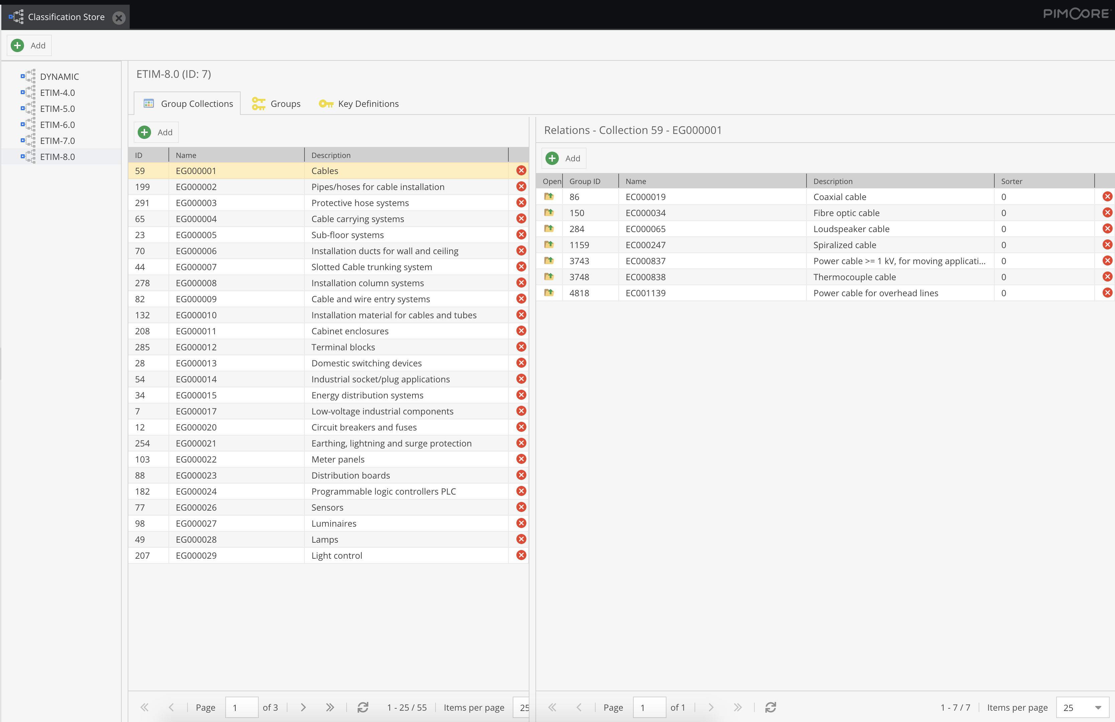Add a new classification store
The width and height of the screenshot is (1115, 722).
tap(29, 45)
